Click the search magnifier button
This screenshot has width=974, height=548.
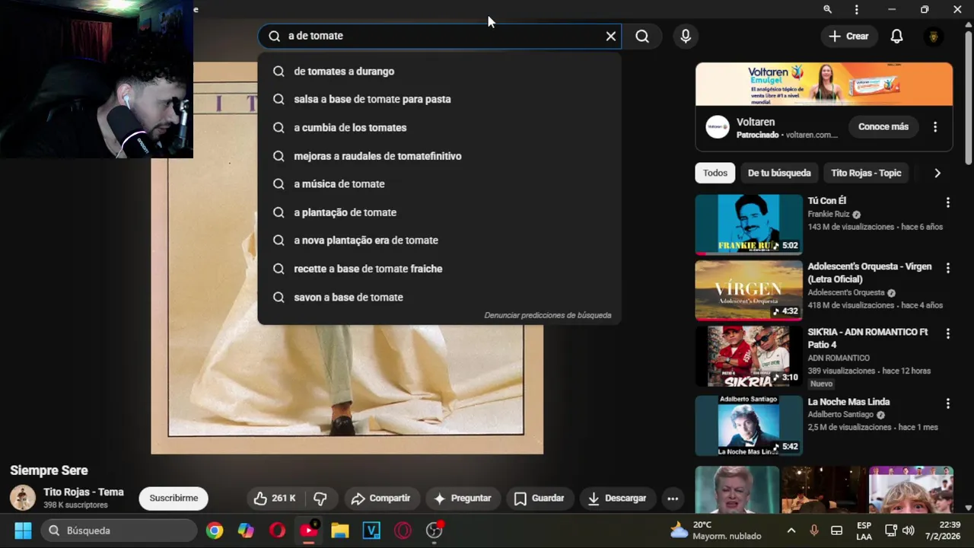coord(642,36)
